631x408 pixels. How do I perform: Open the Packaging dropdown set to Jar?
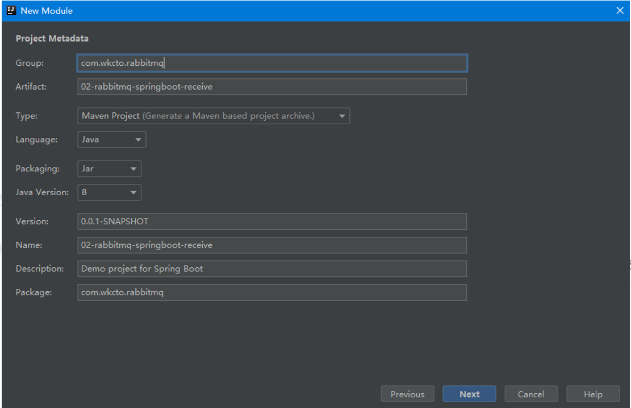tap(110, 169)
